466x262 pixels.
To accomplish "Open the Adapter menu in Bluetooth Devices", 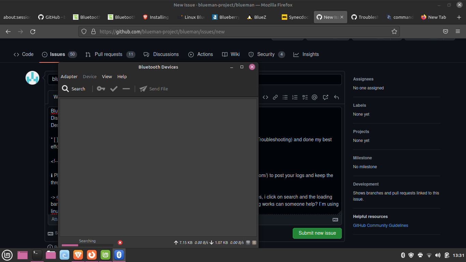I will coord(69,76).
